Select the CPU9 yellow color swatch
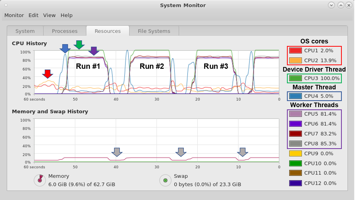 point(295,154)
